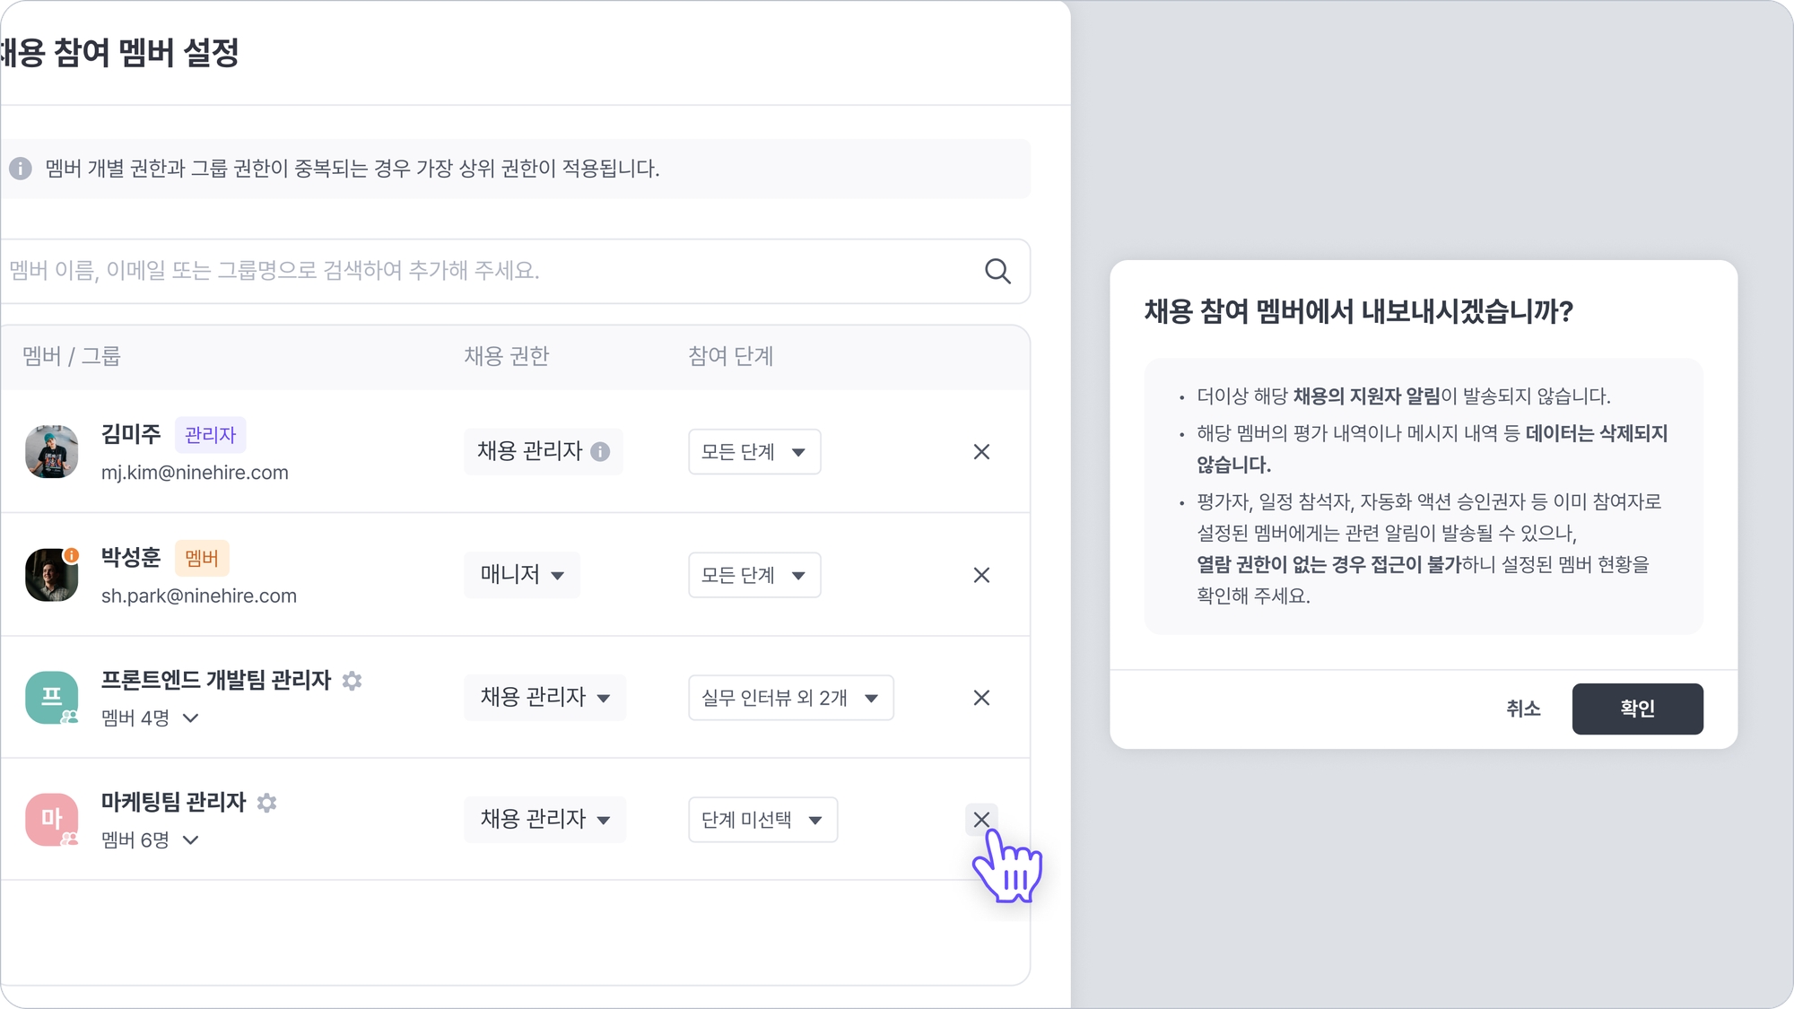Open 단계 미선택 stage dropdown
Image resolution: width=1794 pixels, height=1009 pixels.
pyautogui.click(x=762, y=819)
